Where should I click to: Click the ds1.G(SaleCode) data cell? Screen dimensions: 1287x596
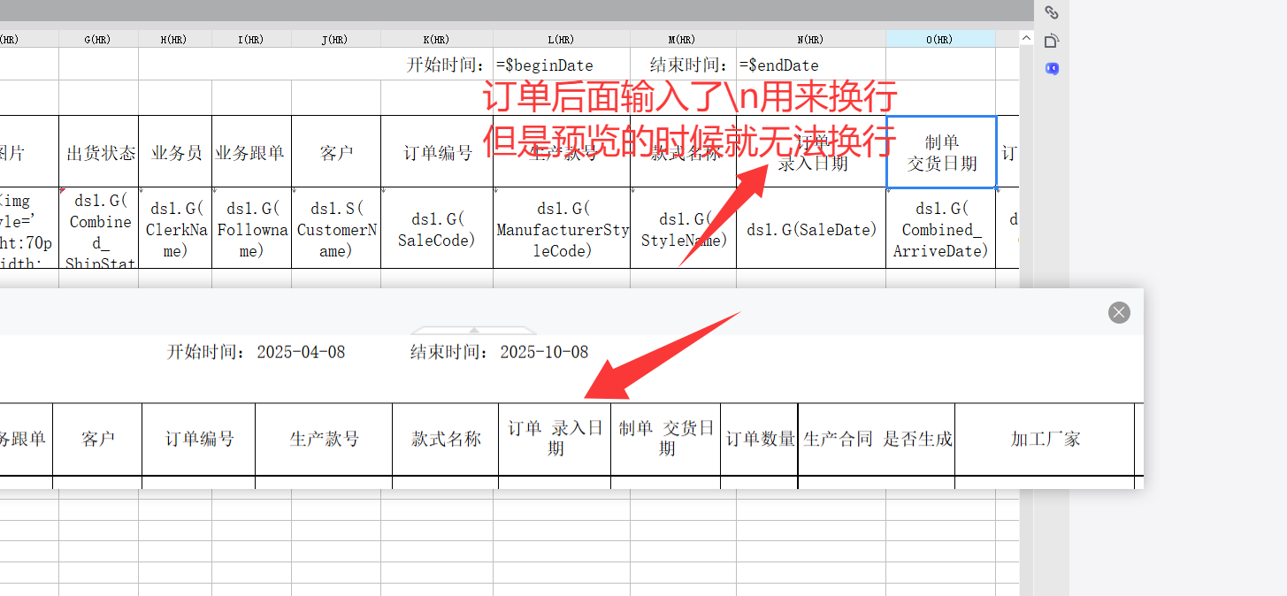(x=437, y=229)
